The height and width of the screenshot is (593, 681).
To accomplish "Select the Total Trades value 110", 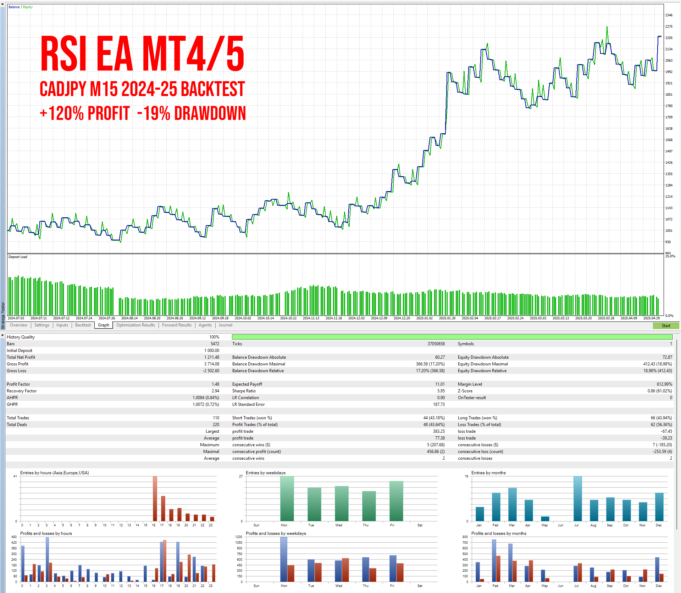I will click(x=216, y=418).
